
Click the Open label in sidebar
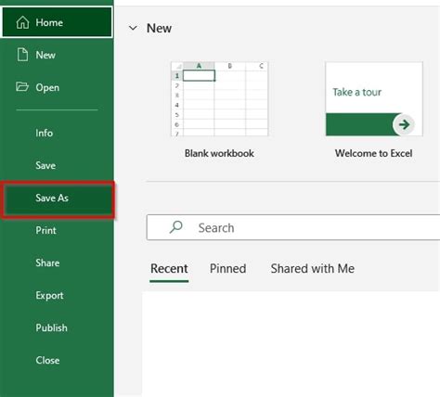[47, 88]
